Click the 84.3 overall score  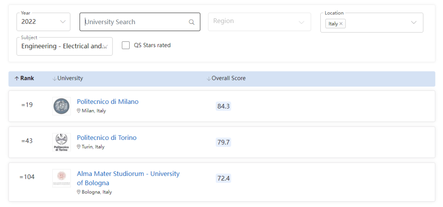point(224,106)
